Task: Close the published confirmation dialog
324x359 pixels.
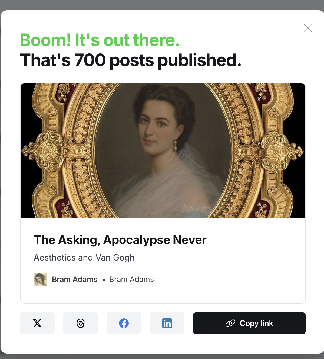Action: point(308,28)
